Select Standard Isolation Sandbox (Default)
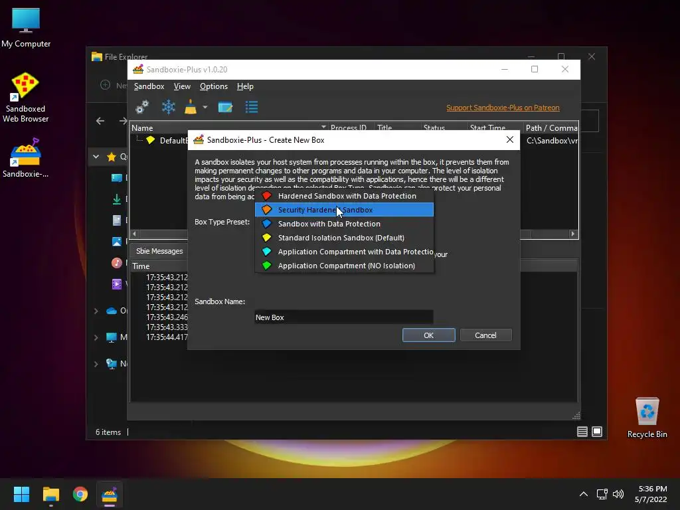The height and width of the screenshot is (510, 680). point(345,238)
